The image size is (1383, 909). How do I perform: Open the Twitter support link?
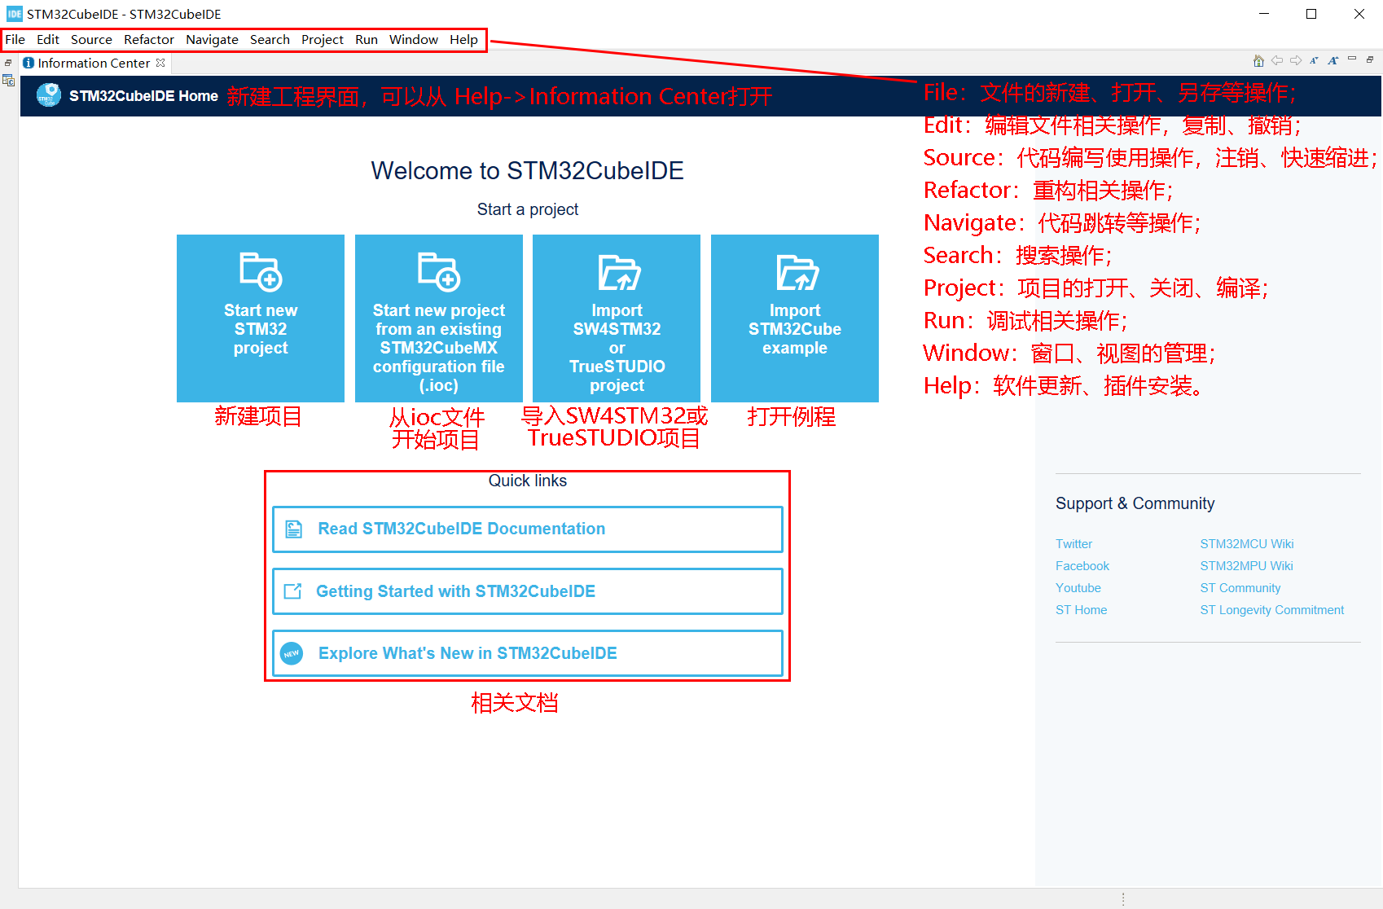[1073, 543]
